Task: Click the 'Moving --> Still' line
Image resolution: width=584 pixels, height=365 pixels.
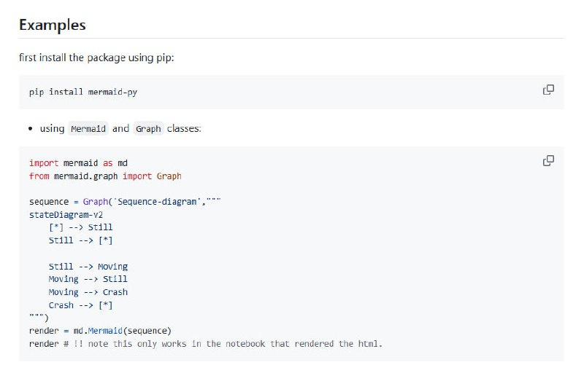Action: [88, 279]
